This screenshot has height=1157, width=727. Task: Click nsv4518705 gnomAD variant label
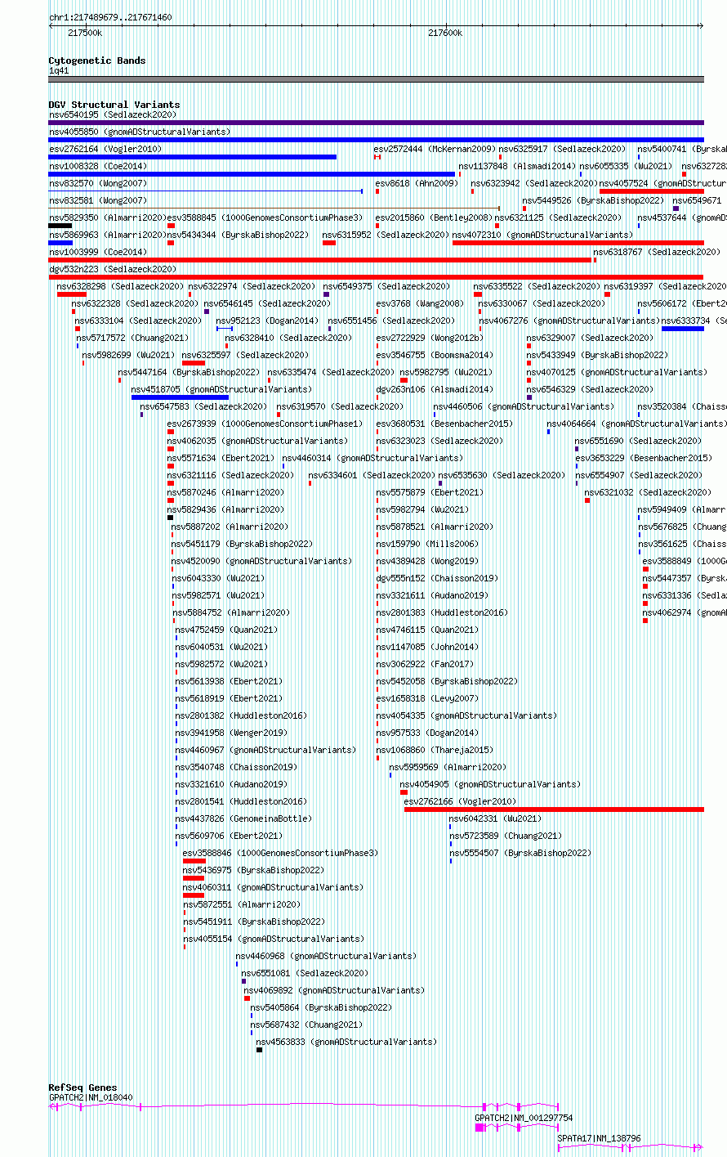pyautogui.click(x=221, y=389)
